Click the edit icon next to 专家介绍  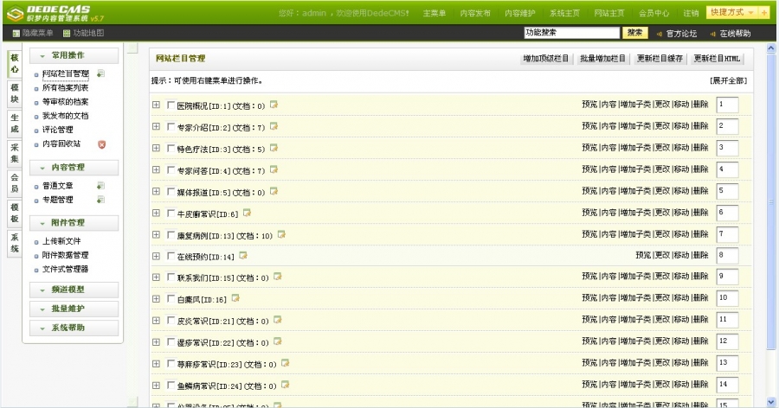pyautogui.click(x=274, y=126)
